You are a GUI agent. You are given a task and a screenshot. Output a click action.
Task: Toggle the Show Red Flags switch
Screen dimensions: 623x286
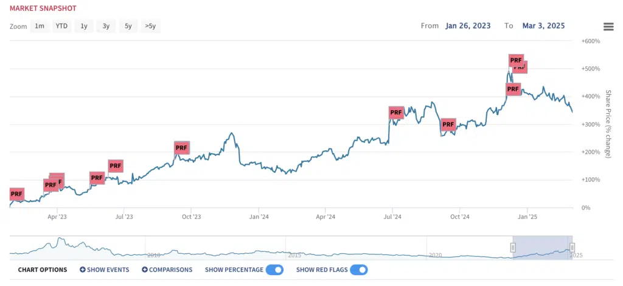(x=359, y=270)
